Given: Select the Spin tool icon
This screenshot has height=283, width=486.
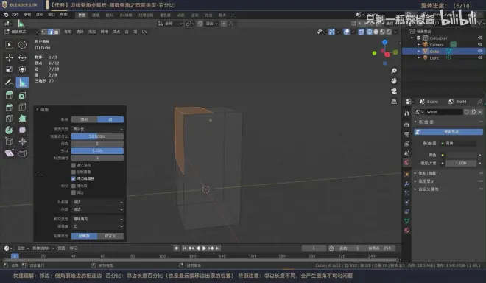Looking at the screenshot, I should [9, 130].
